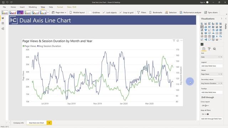
Task: Select the Q&A visual icon
Action: tap(209, 39)
